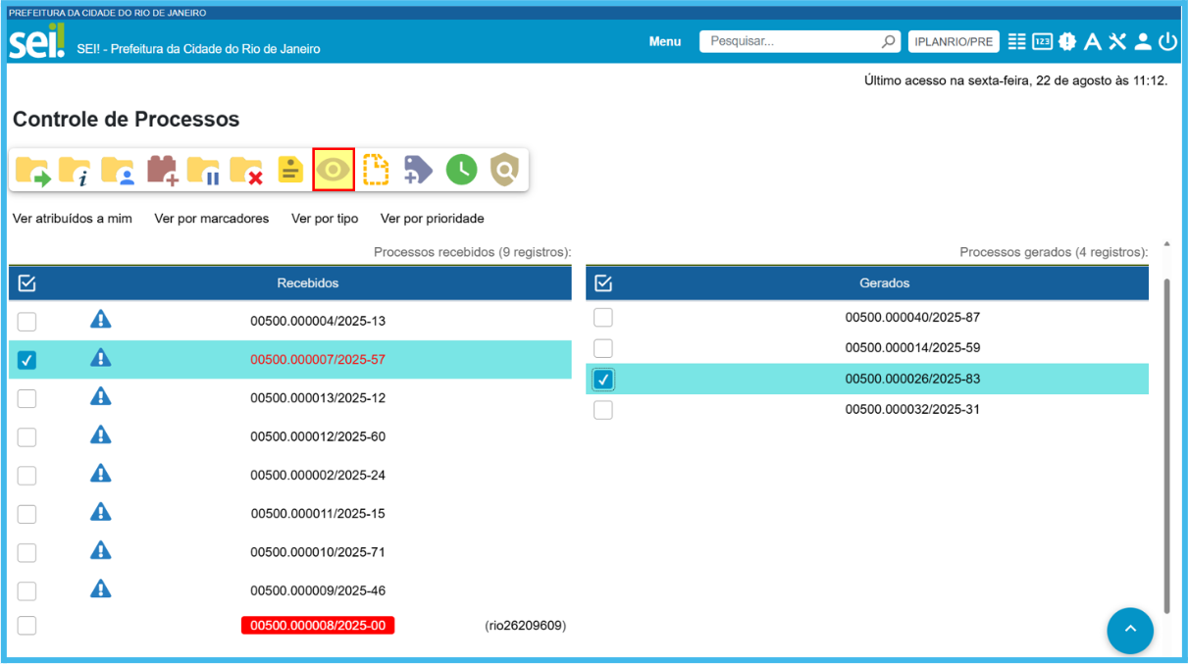
Task: Uncheck the 00500.000007/2025-57 process checkbox
Action: coord(27,360)
